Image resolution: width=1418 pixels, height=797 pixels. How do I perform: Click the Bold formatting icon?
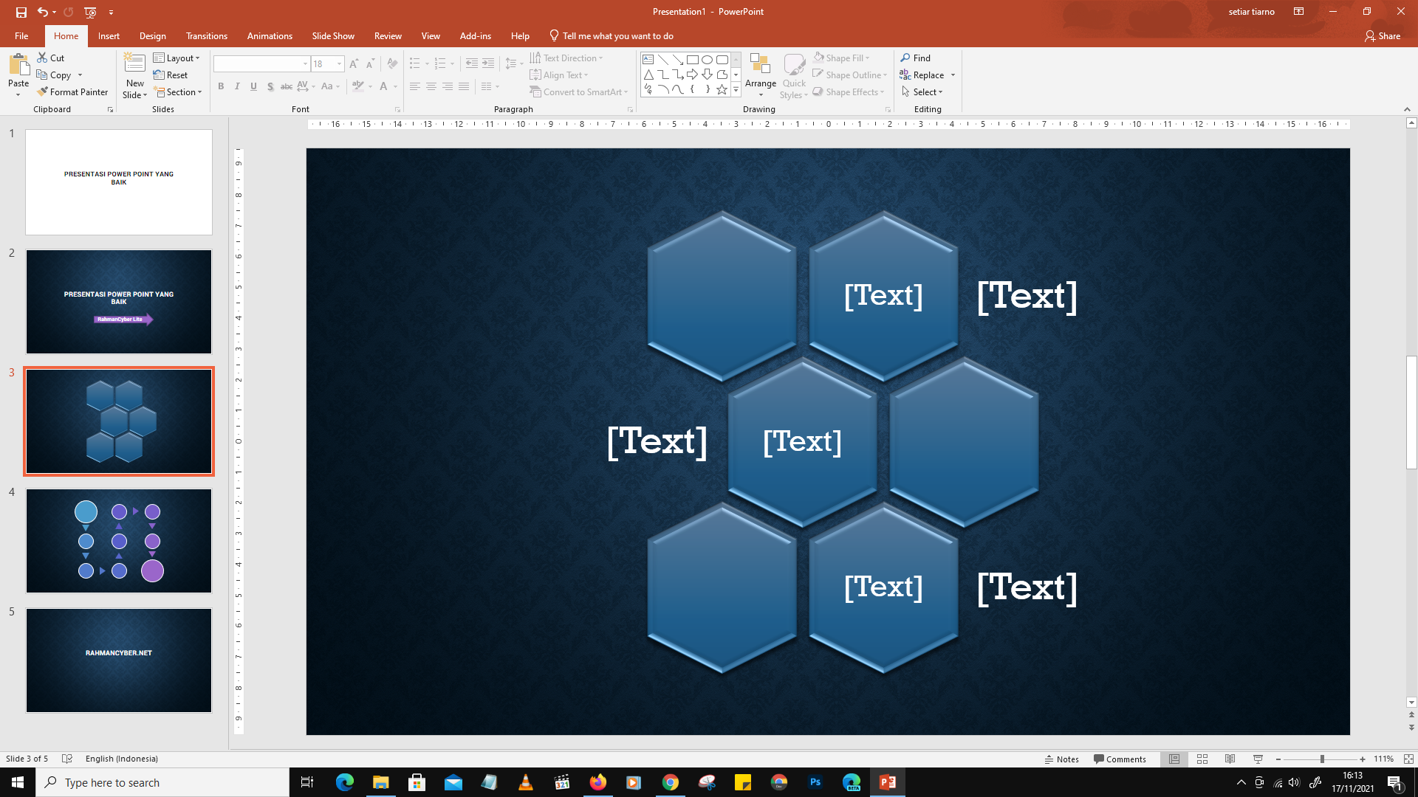click(221, 86)
